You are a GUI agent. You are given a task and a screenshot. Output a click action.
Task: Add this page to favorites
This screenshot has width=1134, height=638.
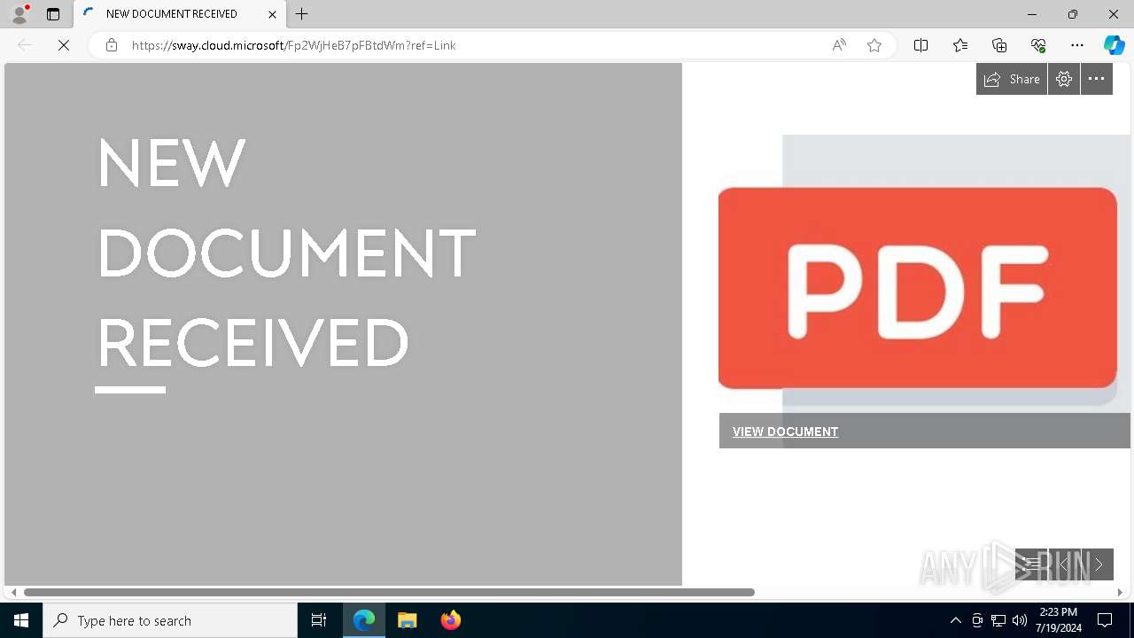874,45
